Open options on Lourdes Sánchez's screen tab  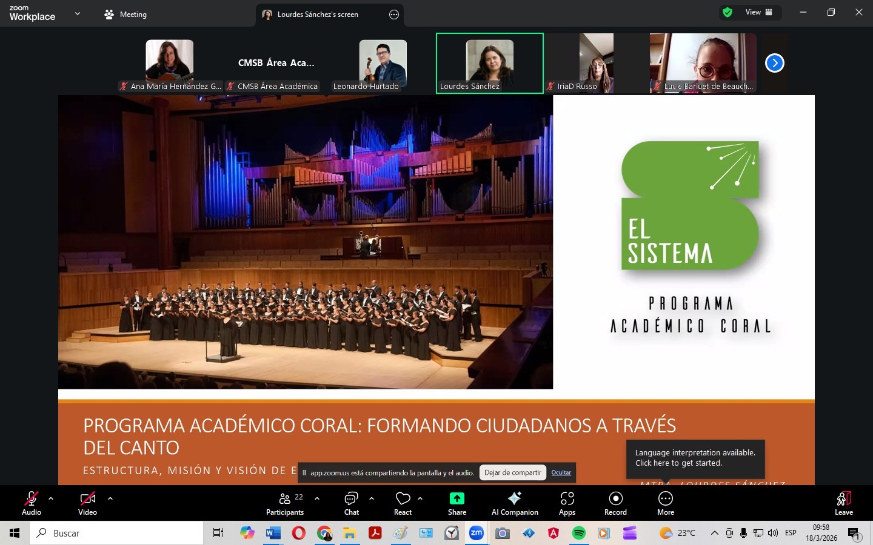(x=394, y=15)
